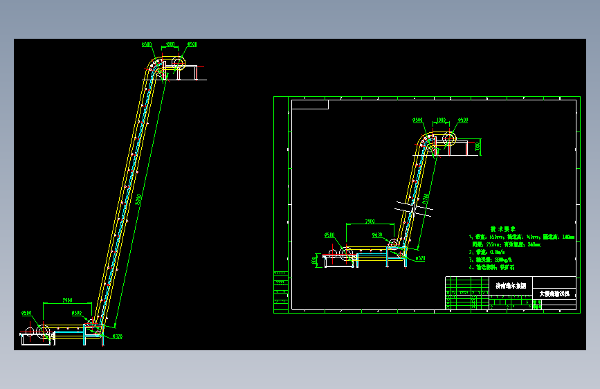The height and width of the screenshot is (389, 600).
Task: Select the φ320 label in the framed sheet
Action: [420, 258]
